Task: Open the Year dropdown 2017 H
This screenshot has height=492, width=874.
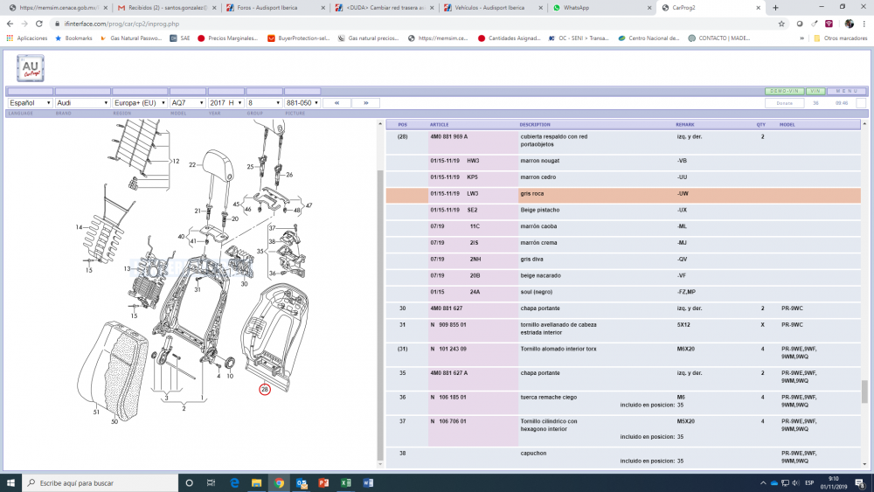Action: [225, 103]
